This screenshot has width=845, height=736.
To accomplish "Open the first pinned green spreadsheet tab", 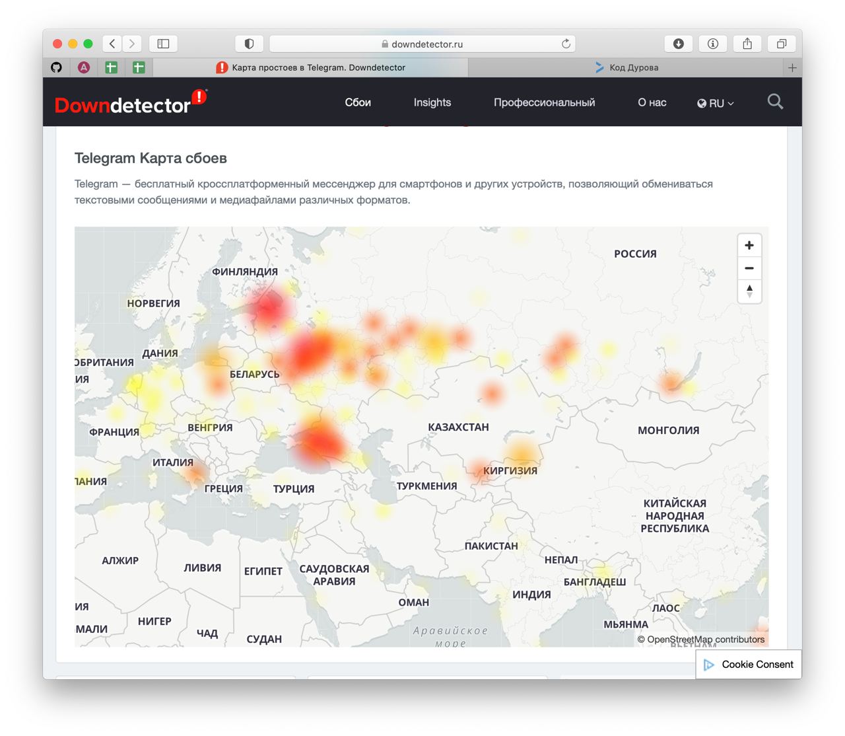I will pyautogui.click(x=112, y=67).
